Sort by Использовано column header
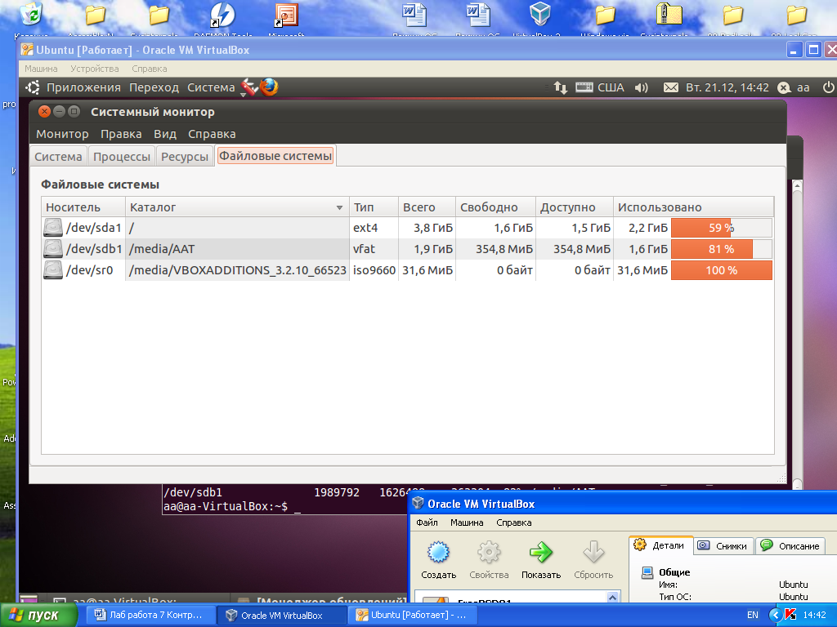This screenshot has width=837, height=627. 693,207
